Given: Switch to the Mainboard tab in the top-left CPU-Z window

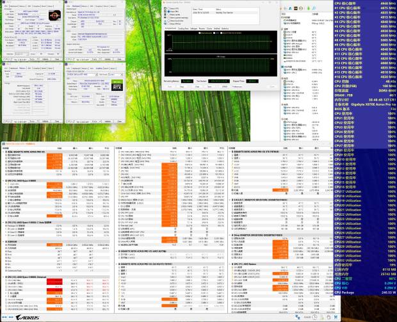Looking at the screenshot, I should (13, 6).
